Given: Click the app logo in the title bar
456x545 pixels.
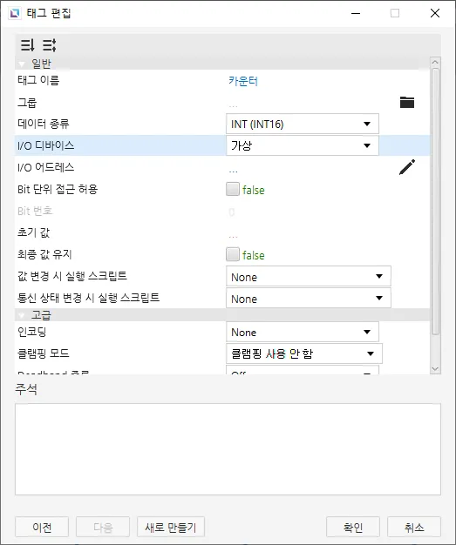Looking at the screenshot, I should pyautogui.click(x=15, y=13).
